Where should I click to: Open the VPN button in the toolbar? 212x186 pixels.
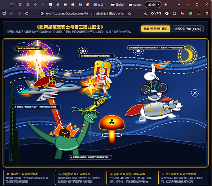pos(156,13)
